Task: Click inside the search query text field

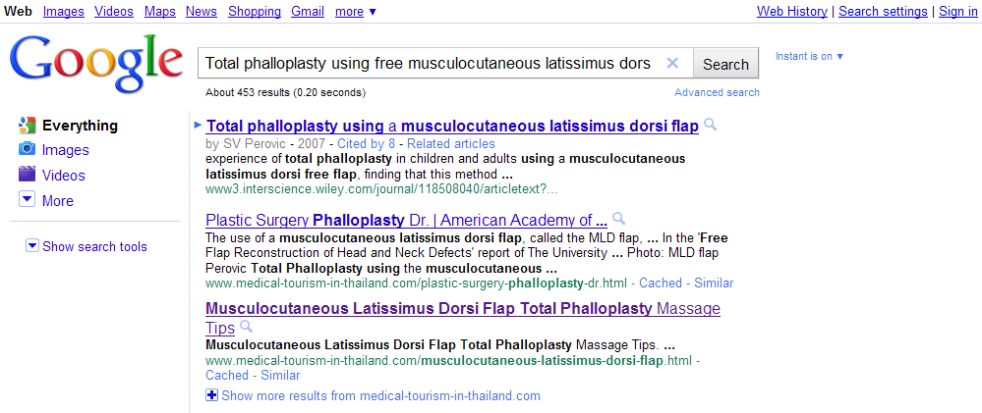Action: point(428,64)
